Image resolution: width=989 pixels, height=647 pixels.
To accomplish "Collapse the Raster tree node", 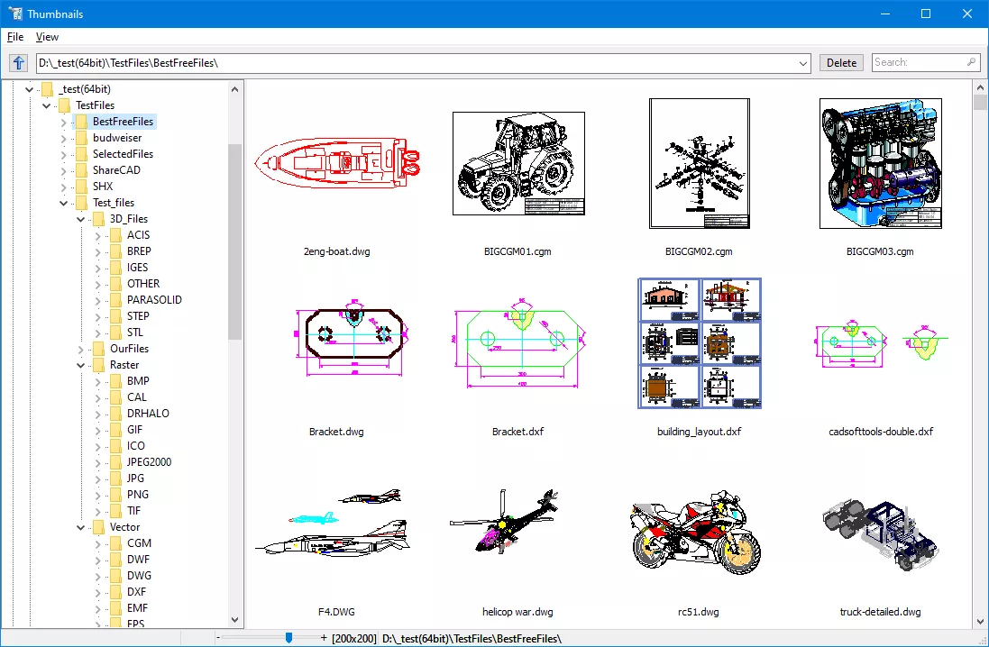I will tap(81, 365).
